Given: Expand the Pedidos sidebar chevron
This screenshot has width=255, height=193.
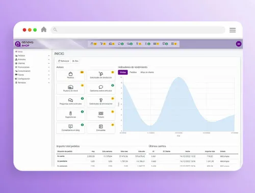Looking at the screenshot, I should pos(49,56).
